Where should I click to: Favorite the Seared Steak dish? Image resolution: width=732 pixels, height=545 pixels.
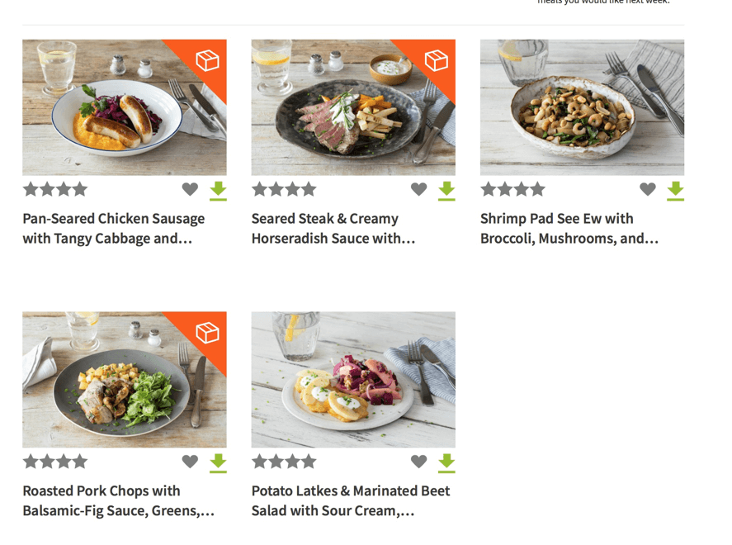(418, 189)
